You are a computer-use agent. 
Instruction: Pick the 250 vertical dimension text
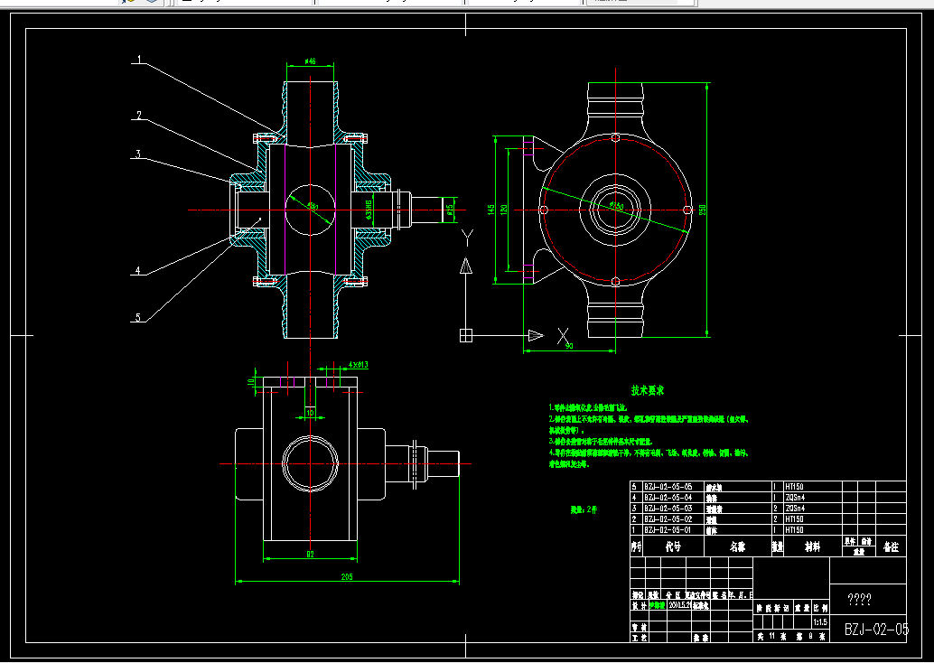(x=702, y=210)
